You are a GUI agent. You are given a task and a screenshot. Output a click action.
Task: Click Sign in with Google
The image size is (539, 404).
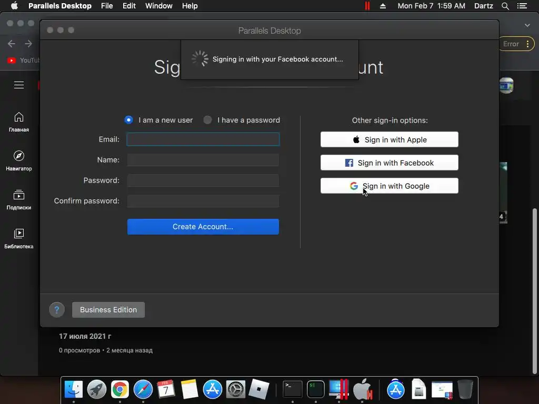390,186
